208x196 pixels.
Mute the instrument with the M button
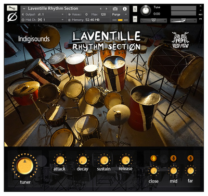coord(135,19)
